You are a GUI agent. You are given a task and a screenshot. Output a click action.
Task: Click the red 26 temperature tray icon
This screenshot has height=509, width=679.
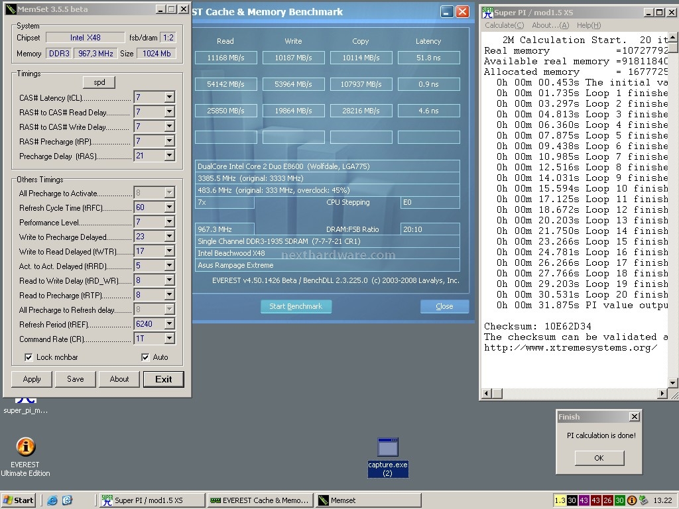tap(607, 500)
